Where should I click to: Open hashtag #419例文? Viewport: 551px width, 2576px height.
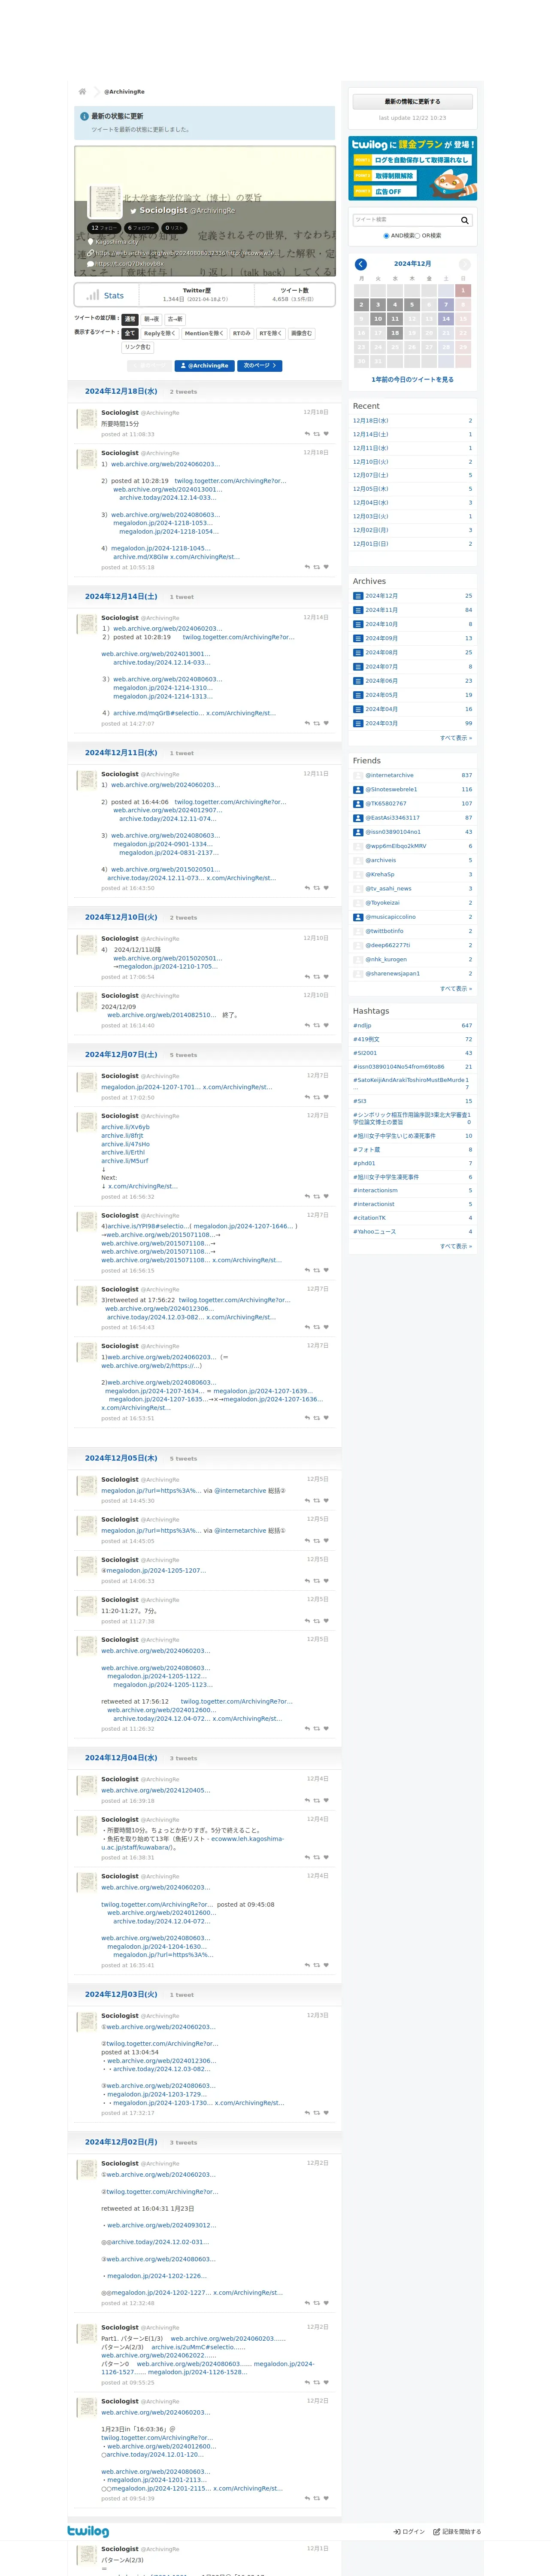coord(366,1039)
